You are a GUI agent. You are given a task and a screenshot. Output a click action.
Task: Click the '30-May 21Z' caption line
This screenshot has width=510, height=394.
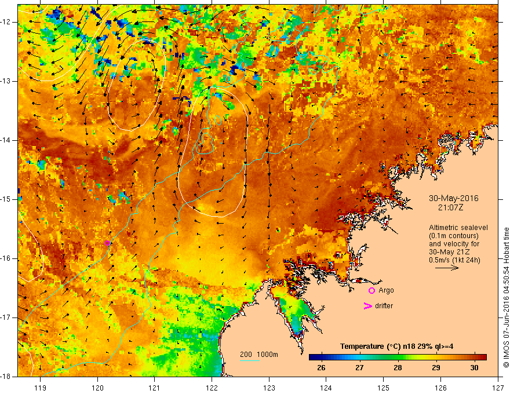coord(449,252)
